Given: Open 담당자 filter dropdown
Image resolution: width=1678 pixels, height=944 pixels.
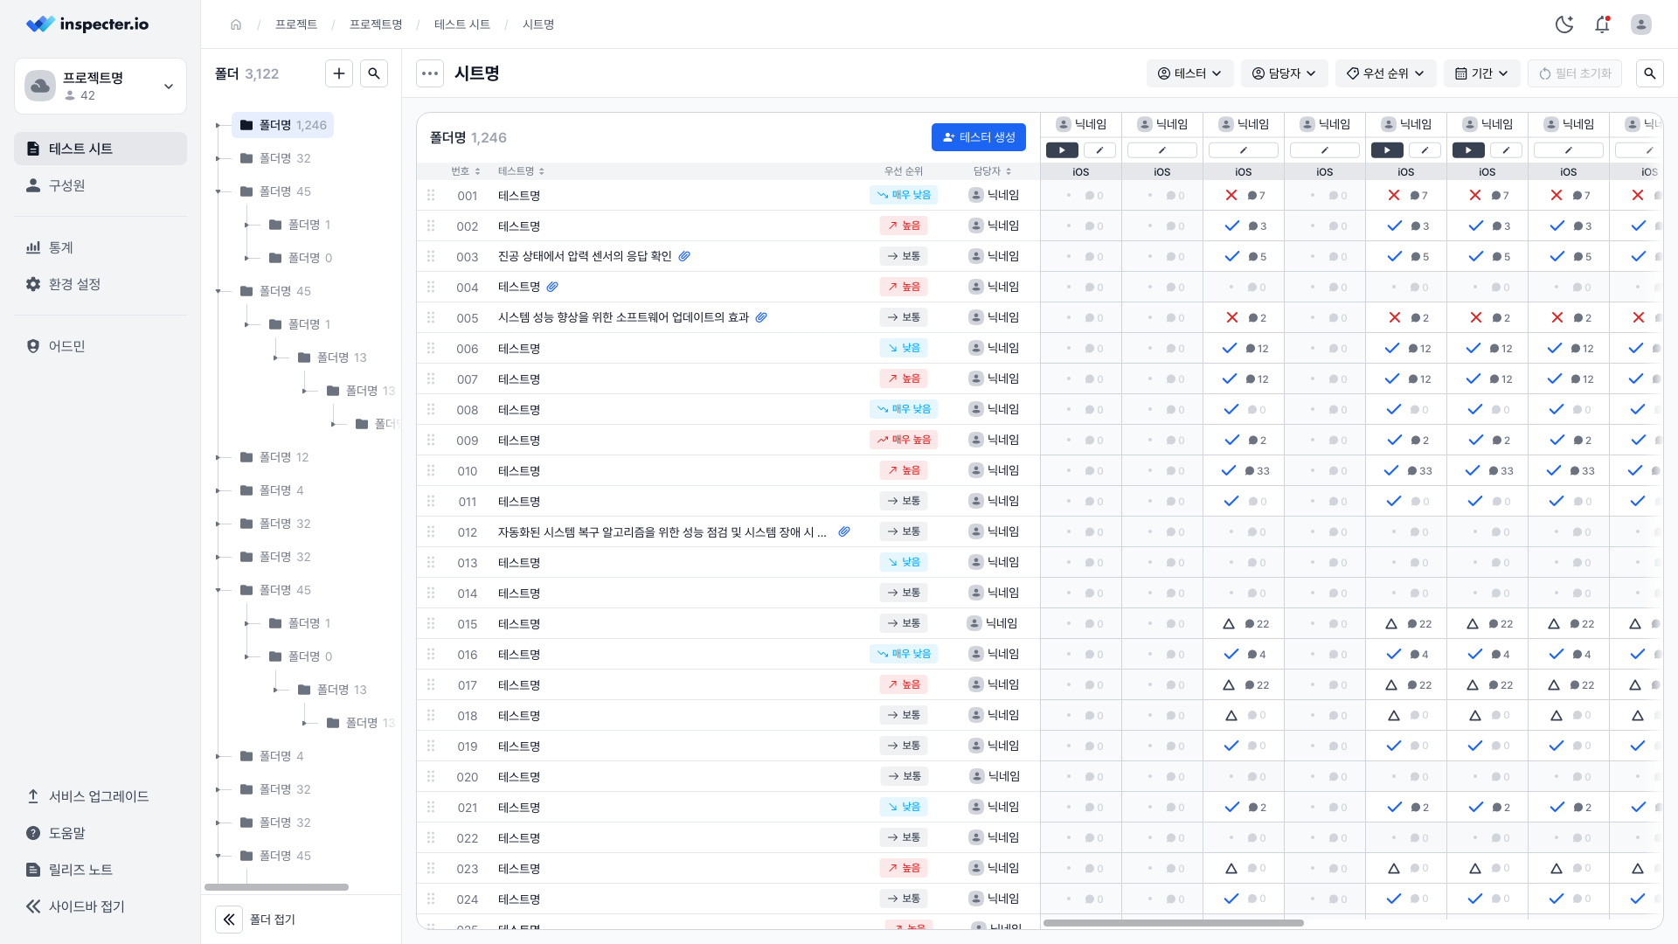Looking at the screenshot, I should [x=1284, y=73].
